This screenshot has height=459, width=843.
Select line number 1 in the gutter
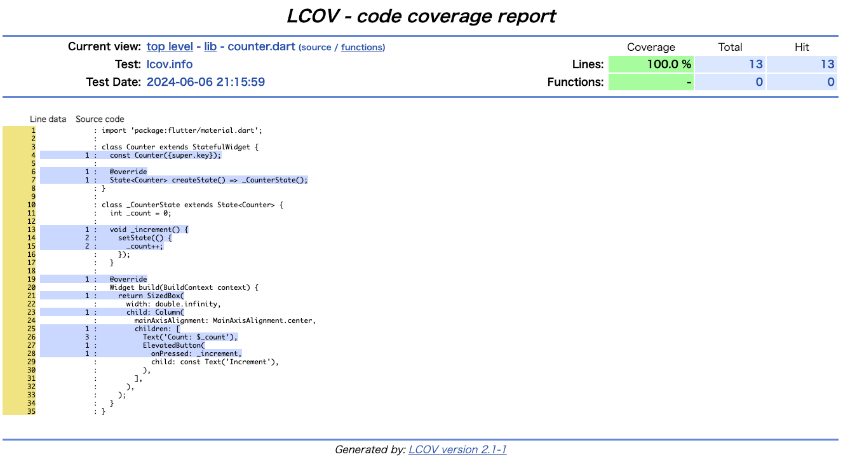[x=32, y=130]
